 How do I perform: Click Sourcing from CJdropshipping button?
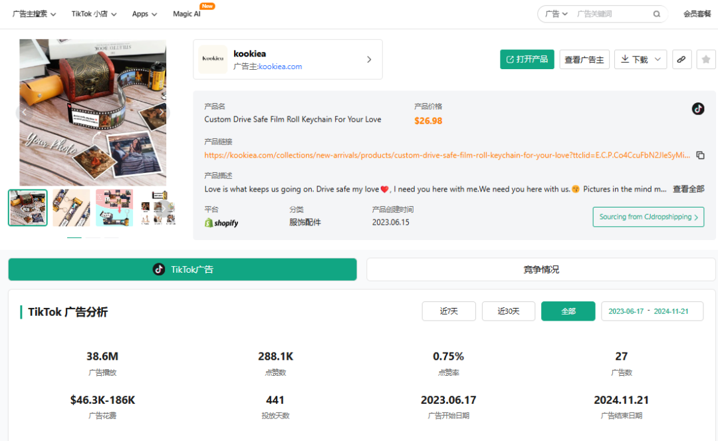648,217
